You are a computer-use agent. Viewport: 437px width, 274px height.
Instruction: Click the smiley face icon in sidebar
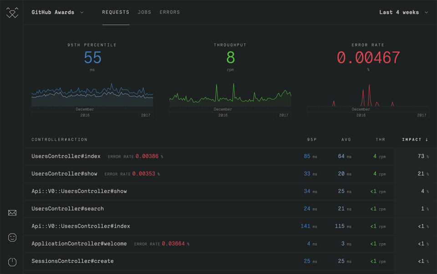[12, 238]
